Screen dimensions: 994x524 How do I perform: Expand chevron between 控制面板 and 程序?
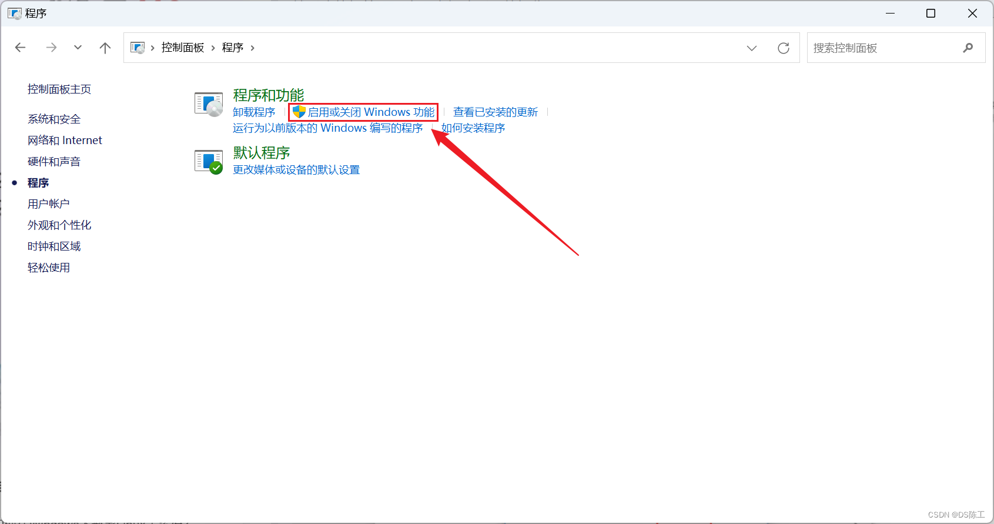(x=213, y=48)
